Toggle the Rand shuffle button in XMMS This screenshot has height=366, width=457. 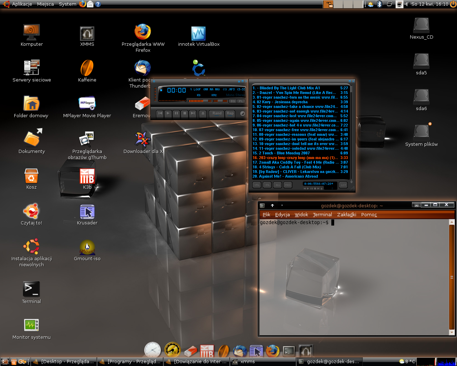click(x=217, y=114)
